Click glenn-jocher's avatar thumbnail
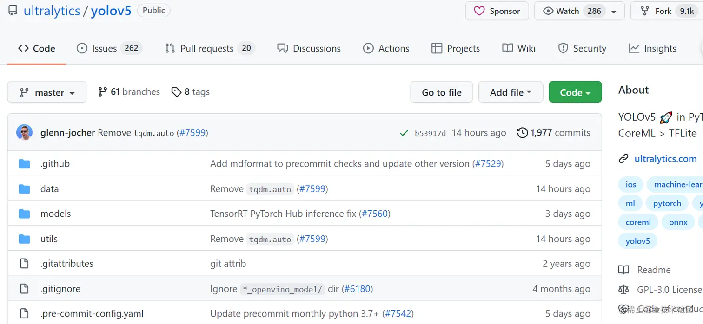Viewport: 703px width, 324px height. (x=25, y=133)
